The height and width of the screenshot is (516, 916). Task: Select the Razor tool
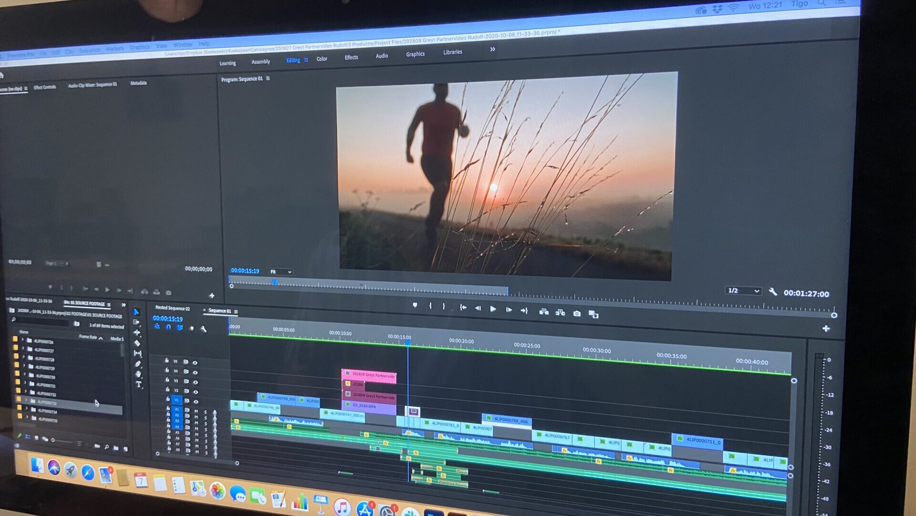coord(137,343)
